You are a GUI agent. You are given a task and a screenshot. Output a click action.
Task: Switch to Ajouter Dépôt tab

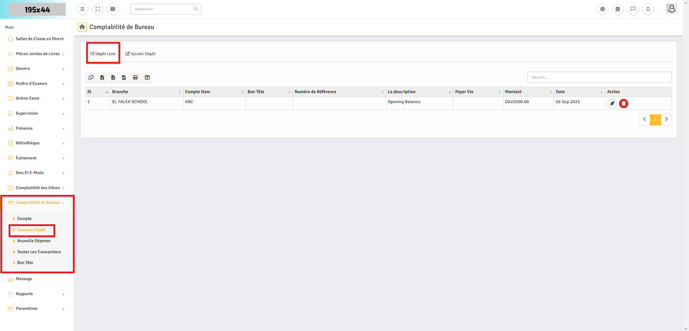(140, 54)
